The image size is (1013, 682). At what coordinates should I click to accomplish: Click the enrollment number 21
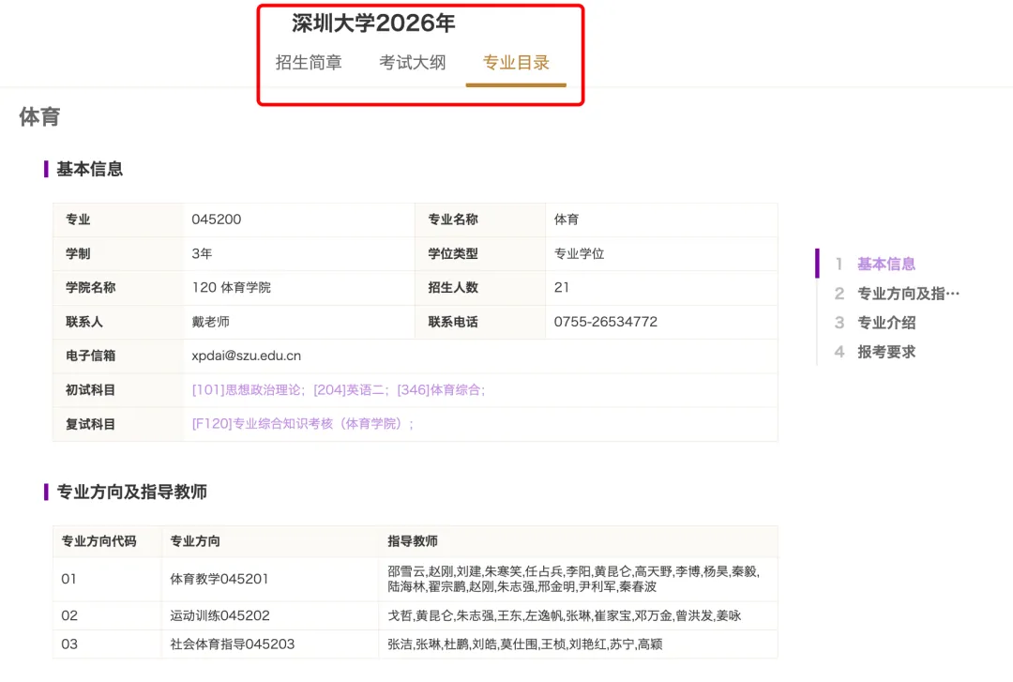click(562, 287)
